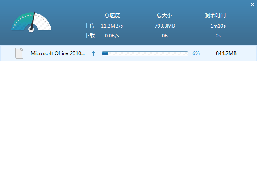
Task: Click the 剩余时间 column header
Action: pyautogui.click(x=215, y=16)
